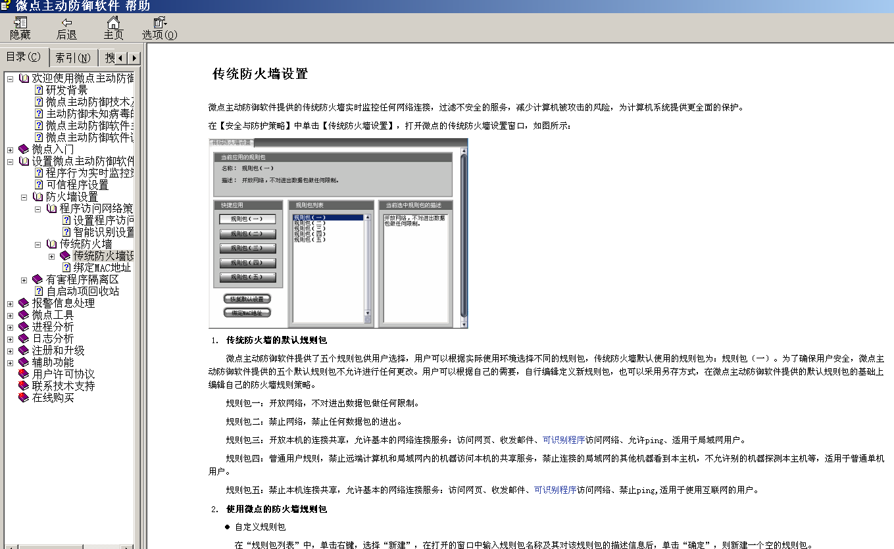Click the book icon beside 有害程序隔离区
This screenshot has height=549, width=894.
tap(37, 279)
